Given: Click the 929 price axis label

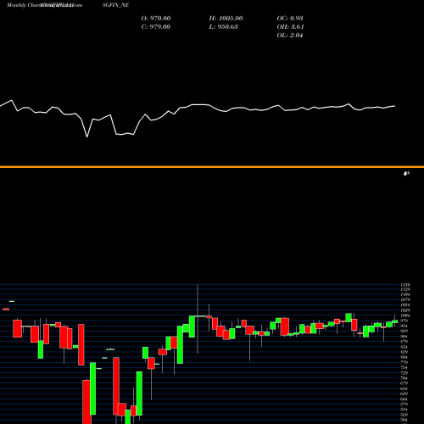Looking at the screenshot, I should (404, 331).
